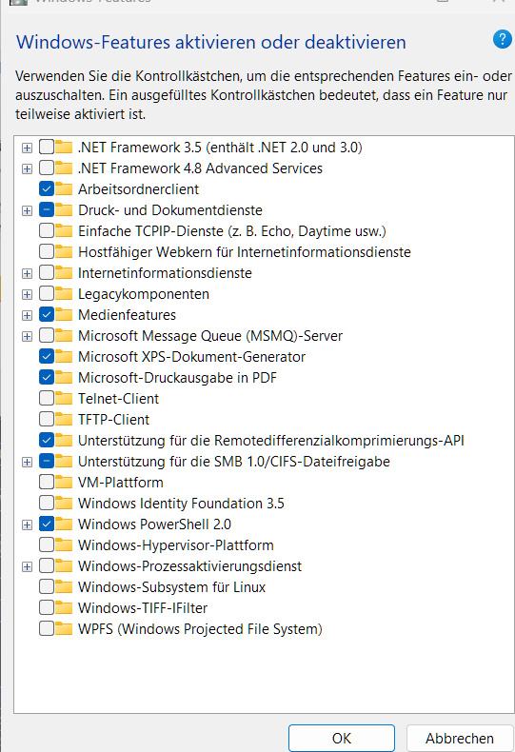
Task: Click folder icon beside Windows-TIFF-IFilter
Action: pos(64,607)
